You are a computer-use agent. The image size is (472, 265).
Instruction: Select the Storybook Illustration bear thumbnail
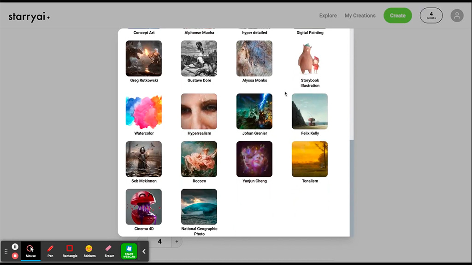coord(310,58)
